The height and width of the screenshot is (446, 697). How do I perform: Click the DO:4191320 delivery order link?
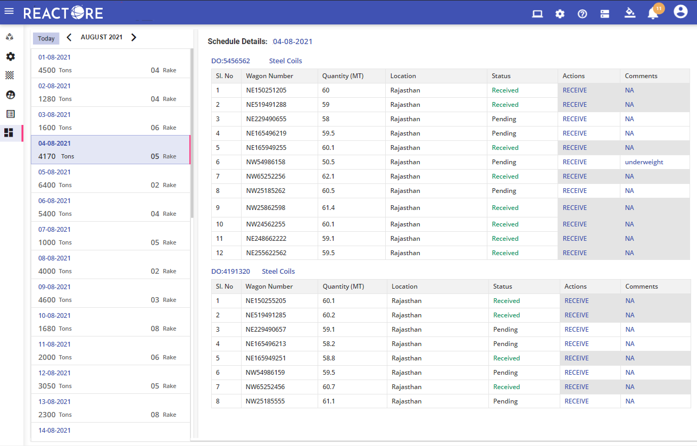tap(230, 272)
